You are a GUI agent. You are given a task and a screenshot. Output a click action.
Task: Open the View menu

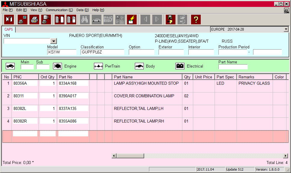coord(36,10)
